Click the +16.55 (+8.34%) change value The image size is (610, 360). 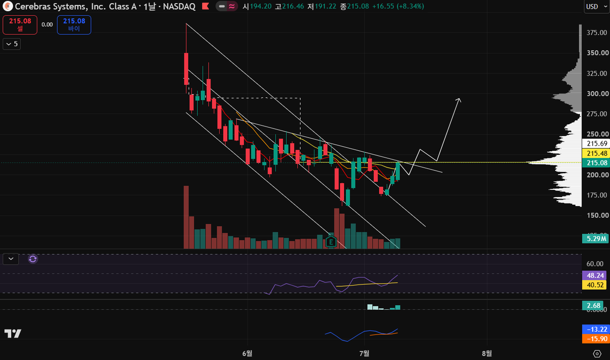(x=398, y=7)
